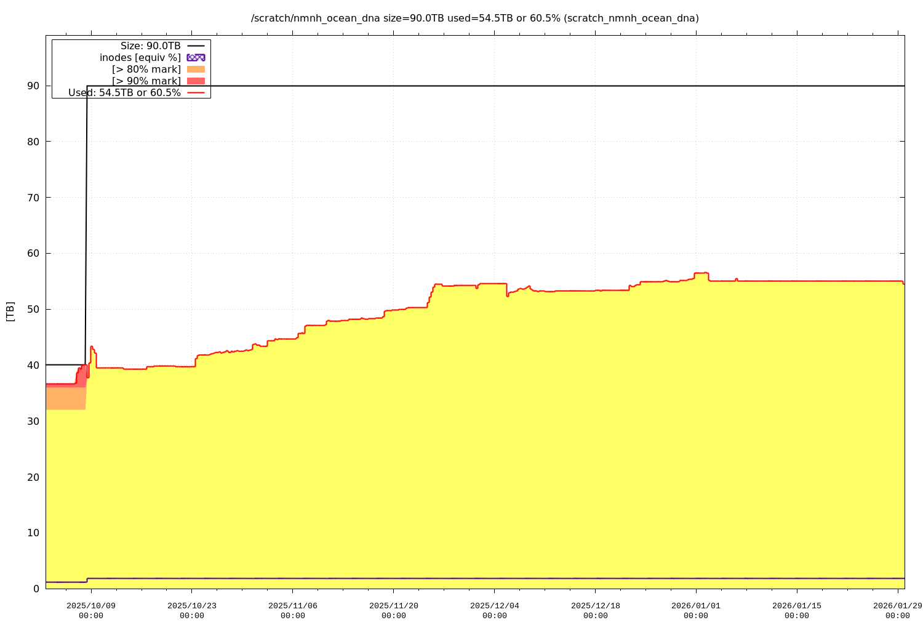Image resolution: width=923 pixels, height=628 pixels.
Task: Click the red Used line legend sample
Action: pyautogui.click(x=196, y=93)
